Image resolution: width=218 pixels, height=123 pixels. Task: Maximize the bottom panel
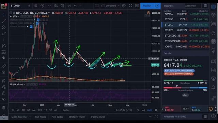tap(156, 117)
